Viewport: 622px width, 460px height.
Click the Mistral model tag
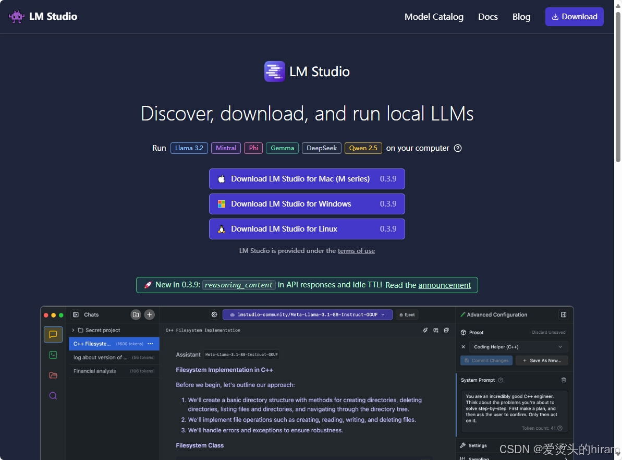click(x=226, y=148)
